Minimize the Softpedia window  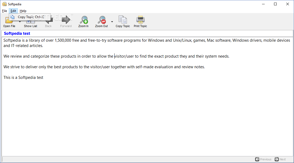263,4
